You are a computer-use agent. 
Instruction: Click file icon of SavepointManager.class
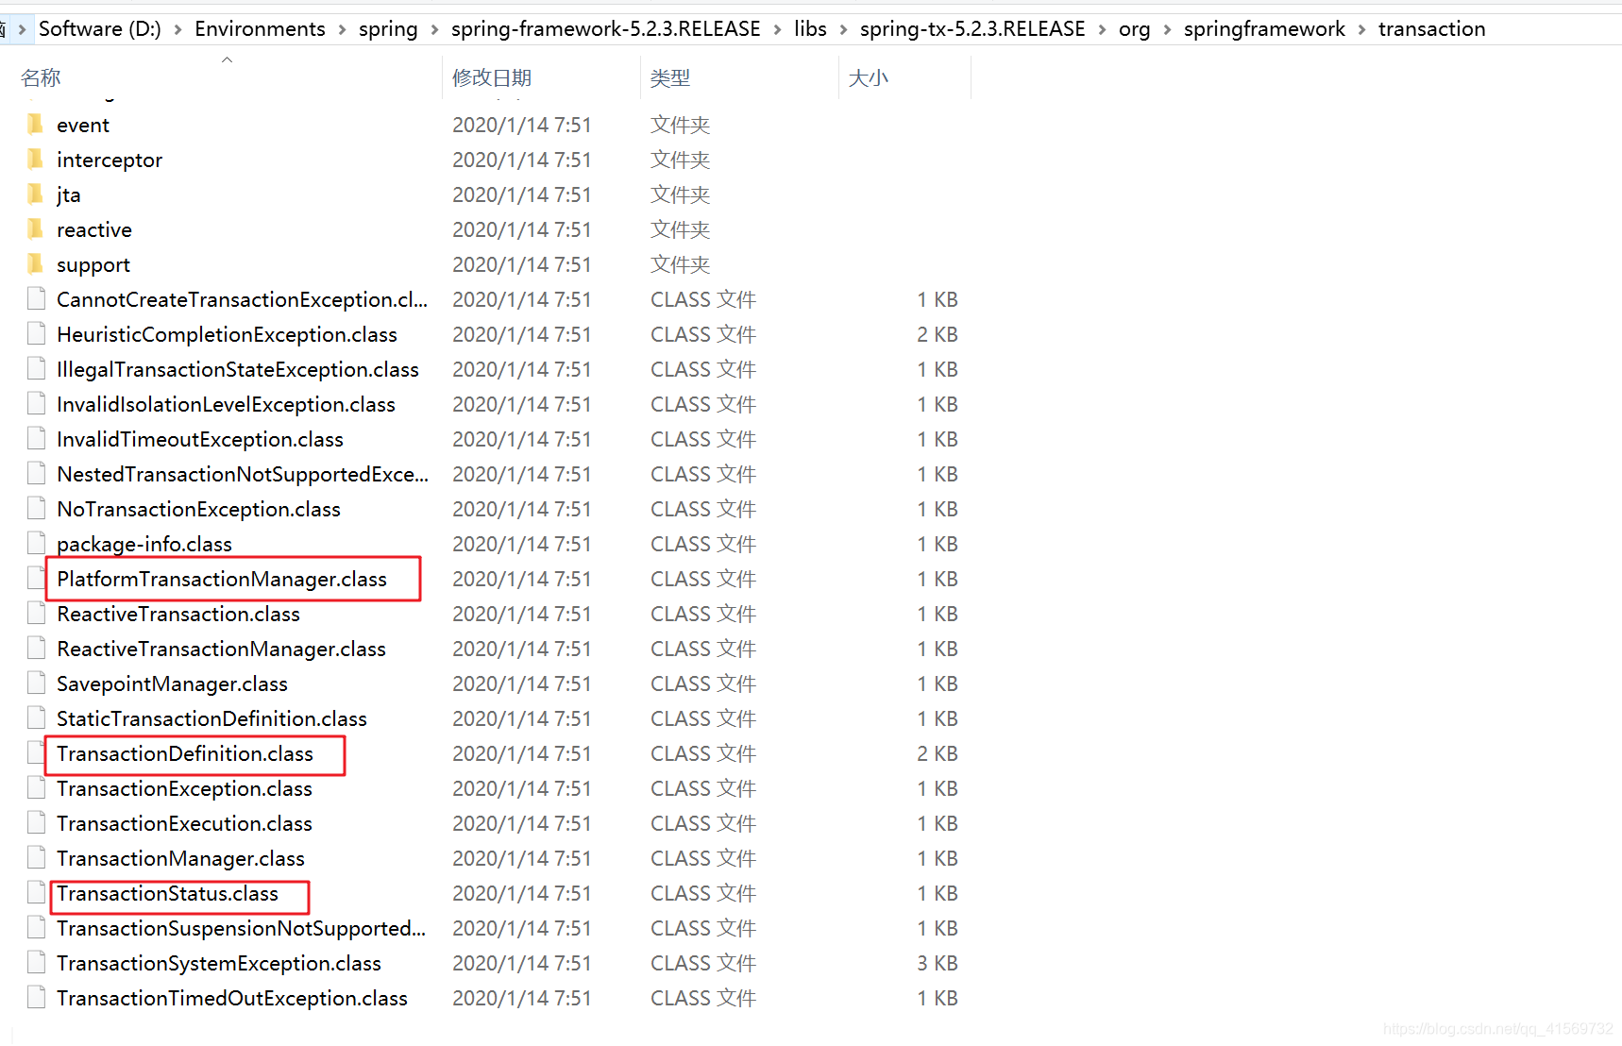pos(36,683)
